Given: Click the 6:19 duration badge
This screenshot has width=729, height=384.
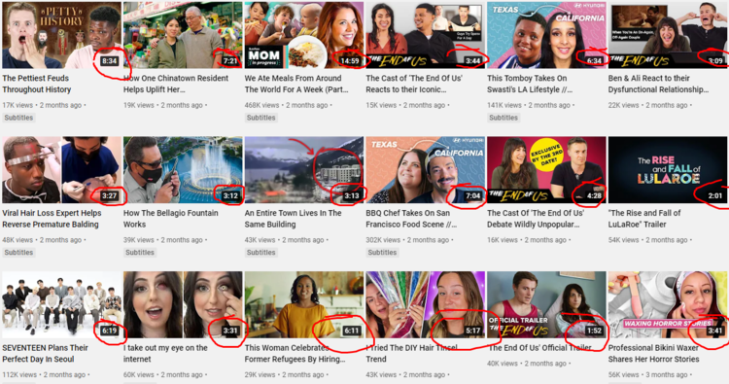Looking at the screenshot, I should pos(109,331).
